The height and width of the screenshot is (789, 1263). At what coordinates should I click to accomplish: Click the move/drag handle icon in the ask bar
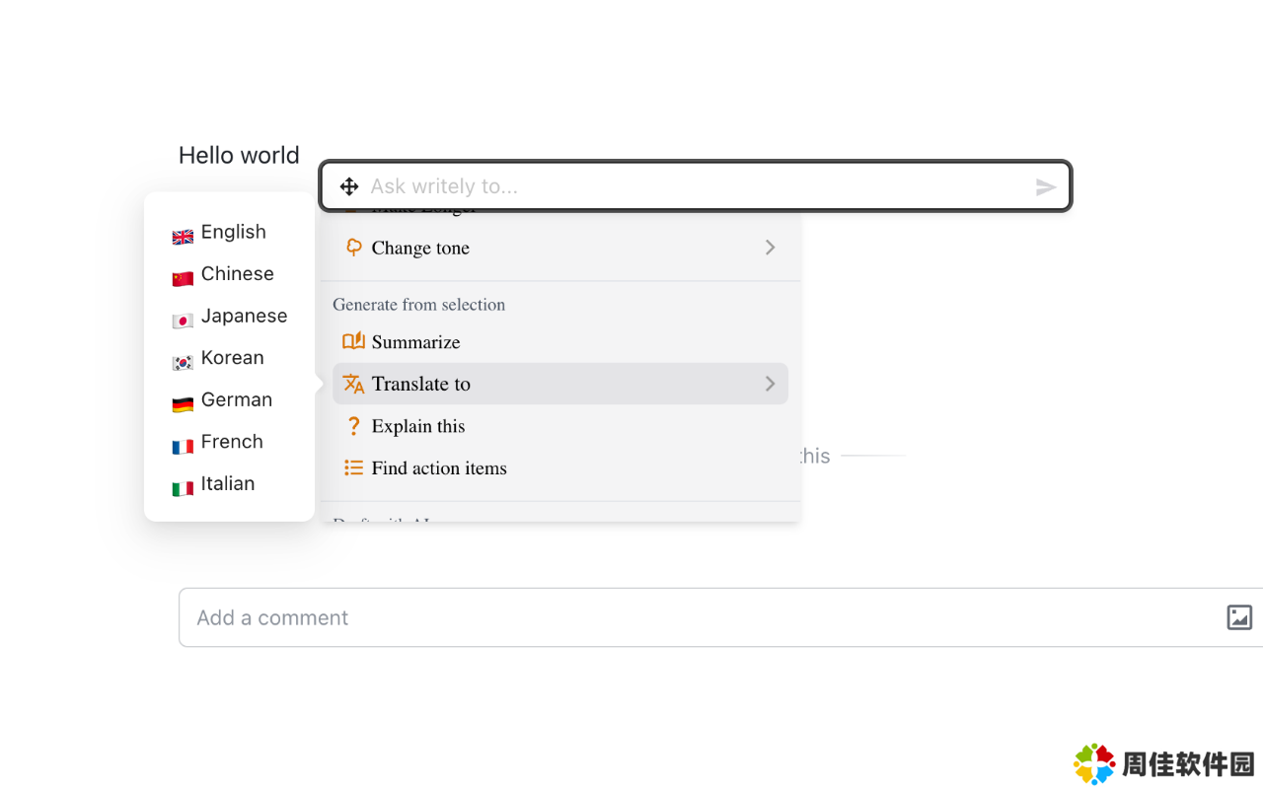tap(349, 186)
